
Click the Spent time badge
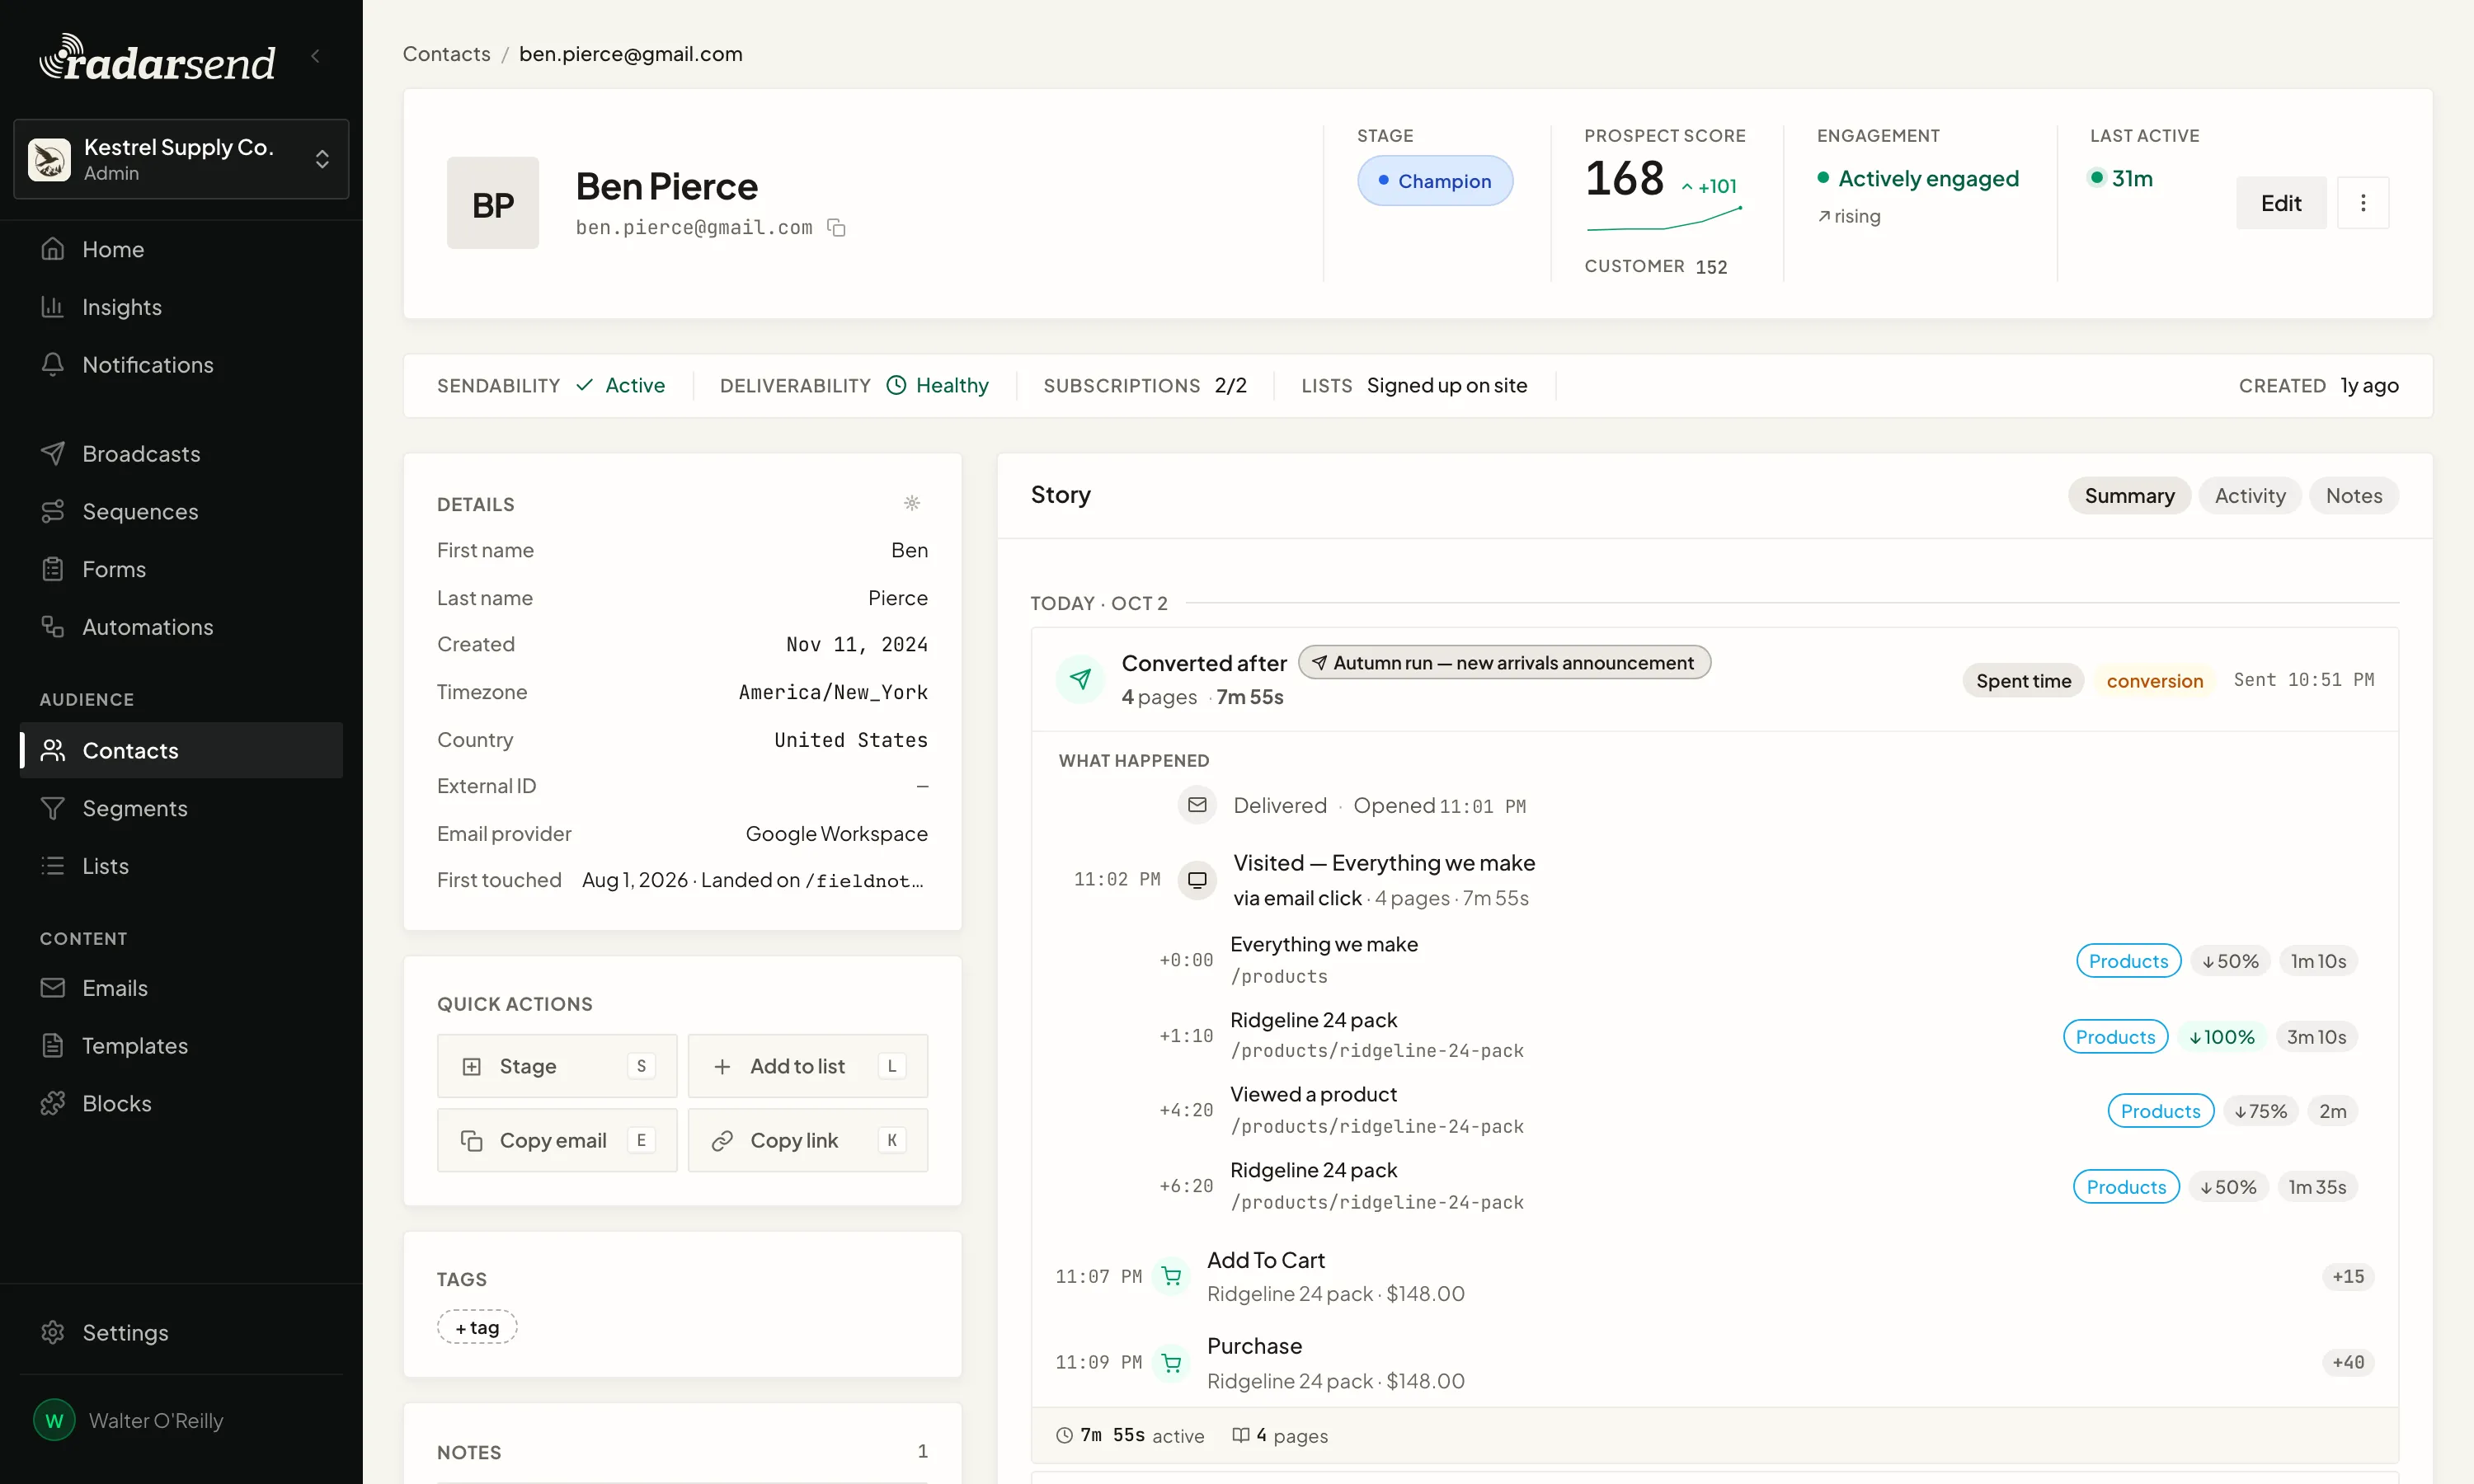[x=2023, y=681]
